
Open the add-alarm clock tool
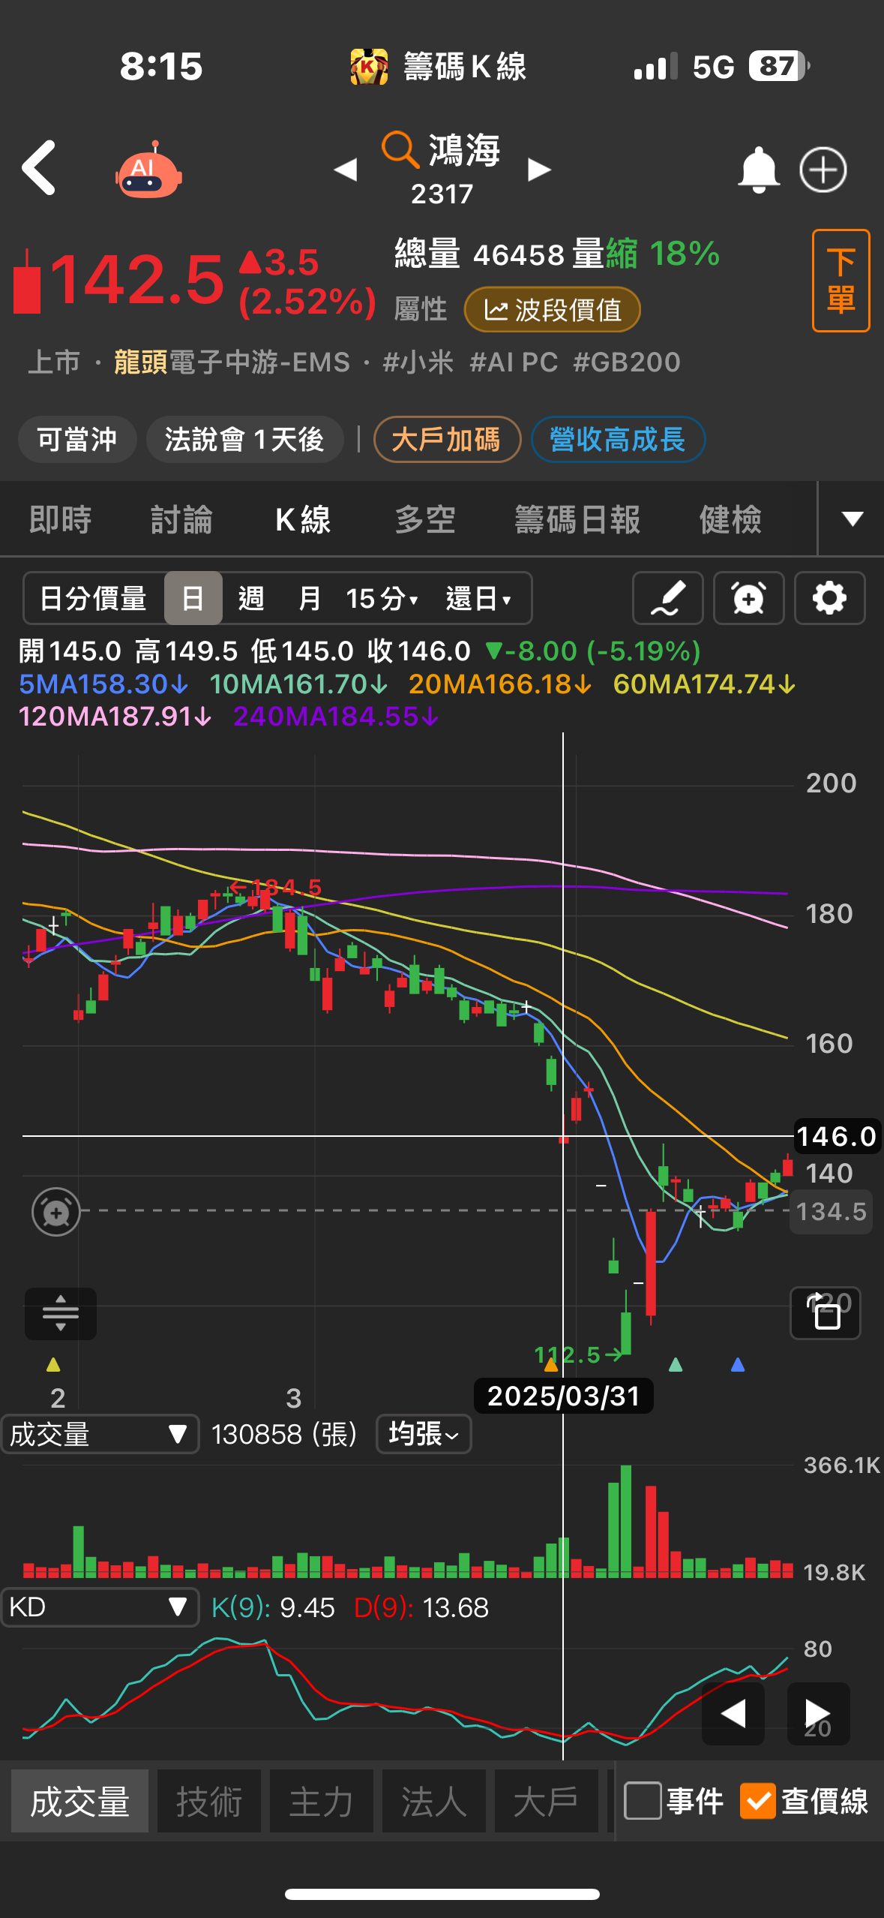[748, 598]
